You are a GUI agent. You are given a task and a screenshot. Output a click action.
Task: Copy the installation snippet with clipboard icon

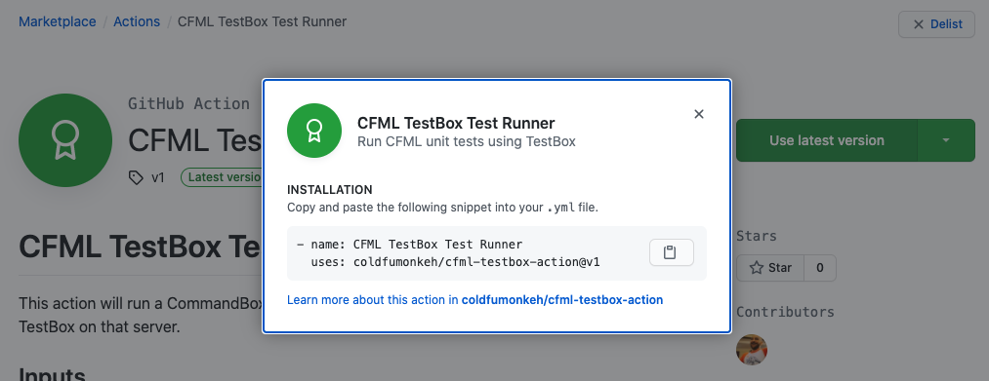[x=671, y=252]
